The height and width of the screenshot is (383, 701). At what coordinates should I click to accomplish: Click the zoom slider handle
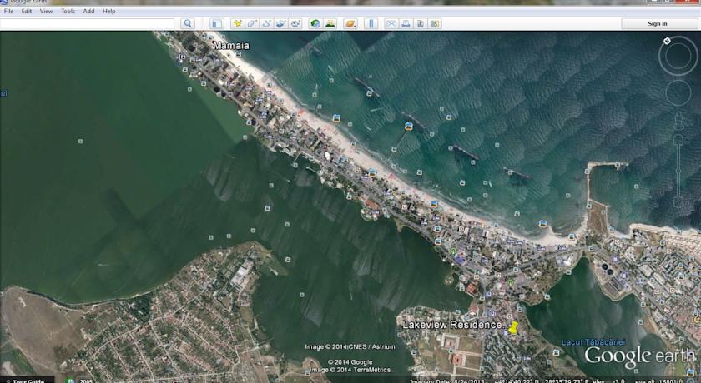pos(678,169)
